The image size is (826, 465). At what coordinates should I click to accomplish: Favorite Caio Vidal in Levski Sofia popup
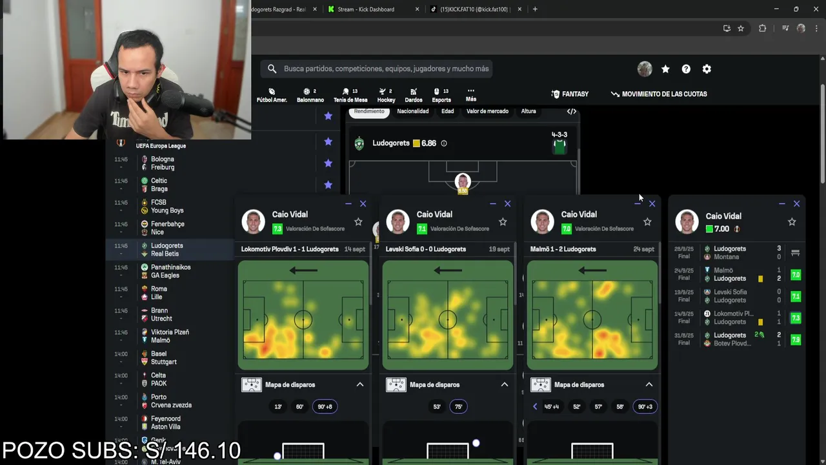click(x=503, y=222)
